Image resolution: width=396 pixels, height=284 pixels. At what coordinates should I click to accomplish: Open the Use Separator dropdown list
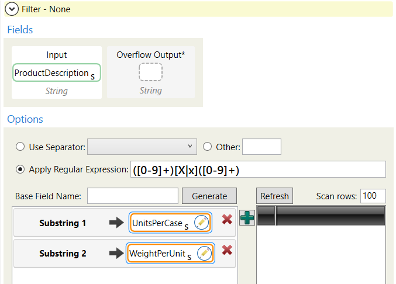[142, 147]
